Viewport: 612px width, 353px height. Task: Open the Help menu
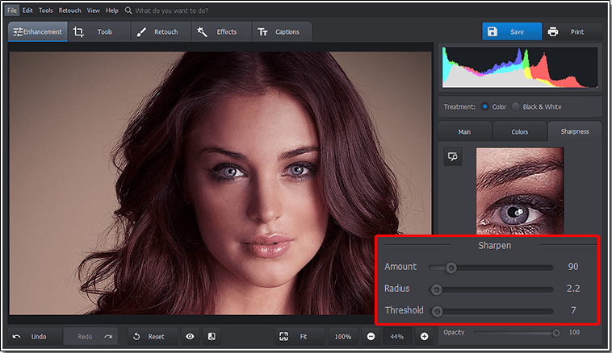tap(112, 10)
